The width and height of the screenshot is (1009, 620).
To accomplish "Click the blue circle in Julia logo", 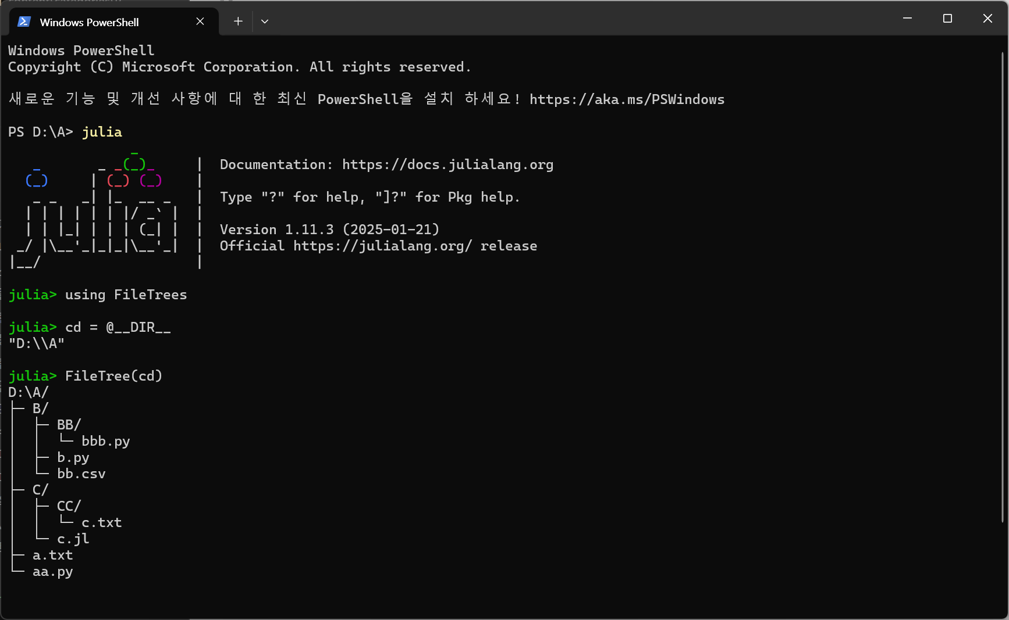I will (x=37, y=181).
